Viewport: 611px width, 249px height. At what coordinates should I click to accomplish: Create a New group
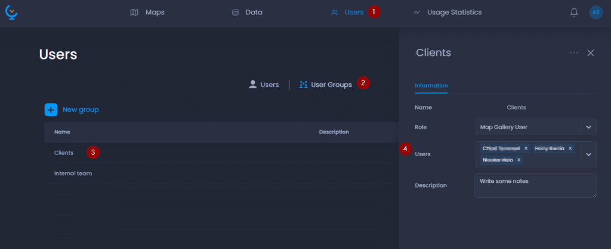72,110
